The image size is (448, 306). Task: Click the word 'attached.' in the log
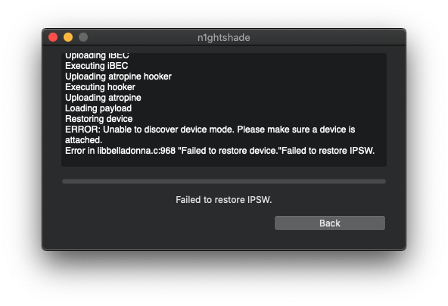coord(83,140)
